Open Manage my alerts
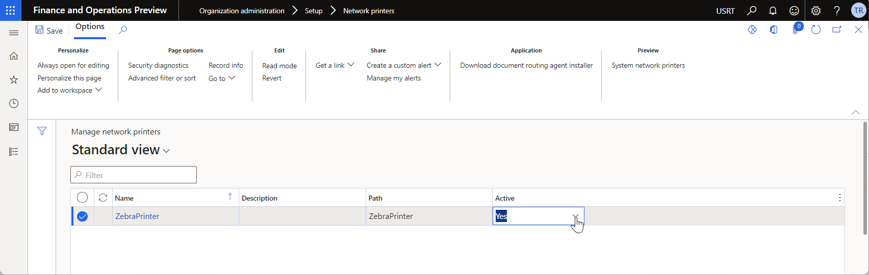This screenshot has height=275, width=869. [394, 78]
